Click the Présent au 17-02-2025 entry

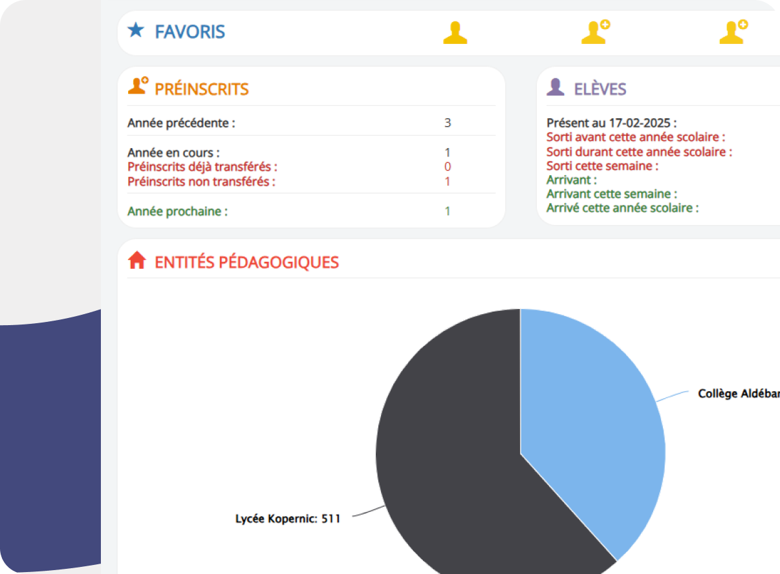(x=611, y=123)
